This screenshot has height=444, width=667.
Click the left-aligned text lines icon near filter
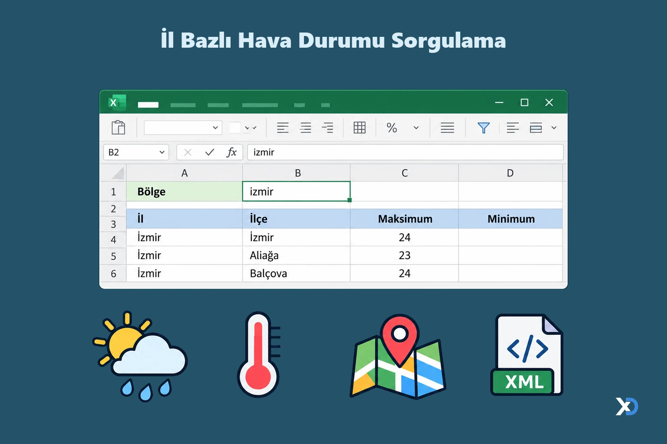[x=513, y=127]
